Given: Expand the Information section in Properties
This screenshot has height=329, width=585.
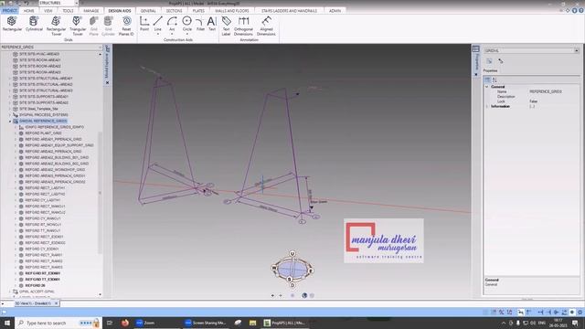Looking at the screenshot, I should pyautogui.click(x=486, y=106).
